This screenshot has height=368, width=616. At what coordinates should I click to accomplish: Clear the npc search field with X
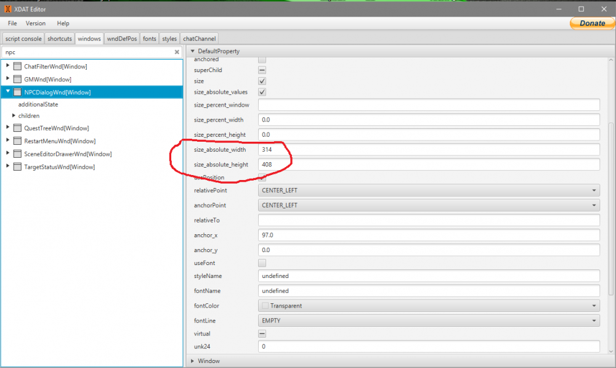point(177,52)
